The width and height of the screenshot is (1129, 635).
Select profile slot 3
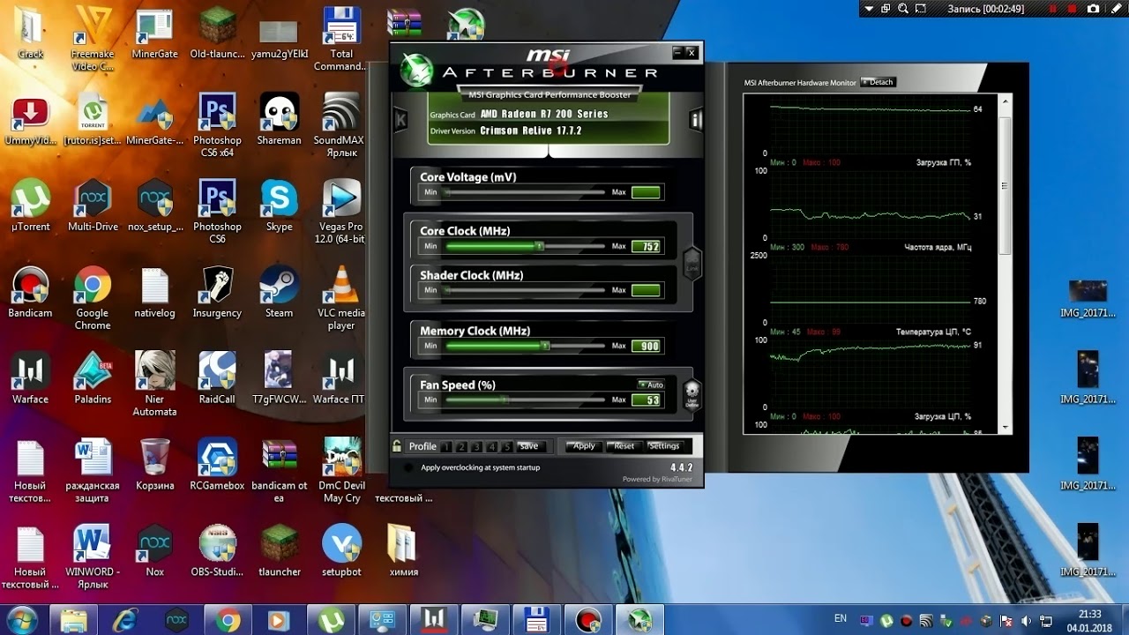pos(476,446)
